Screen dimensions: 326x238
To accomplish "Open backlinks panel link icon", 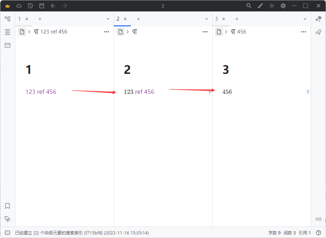I will click(318, 219).
